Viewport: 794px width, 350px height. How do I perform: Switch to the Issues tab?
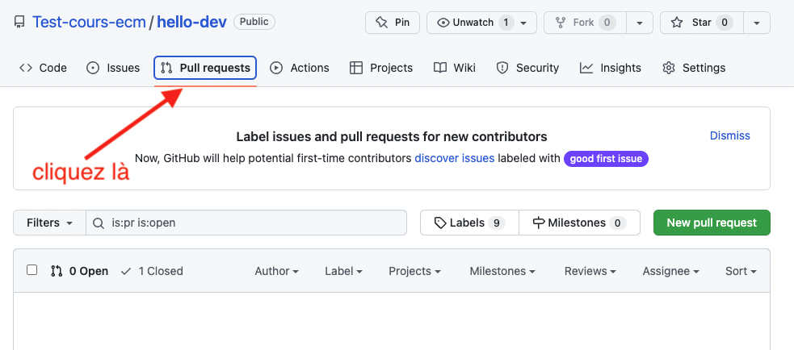[x=113, y=68]
